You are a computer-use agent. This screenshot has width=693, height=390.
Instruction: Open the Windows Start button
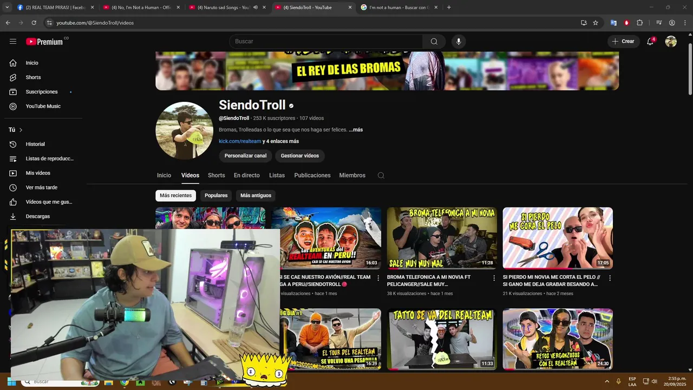[x=11, y=381]
